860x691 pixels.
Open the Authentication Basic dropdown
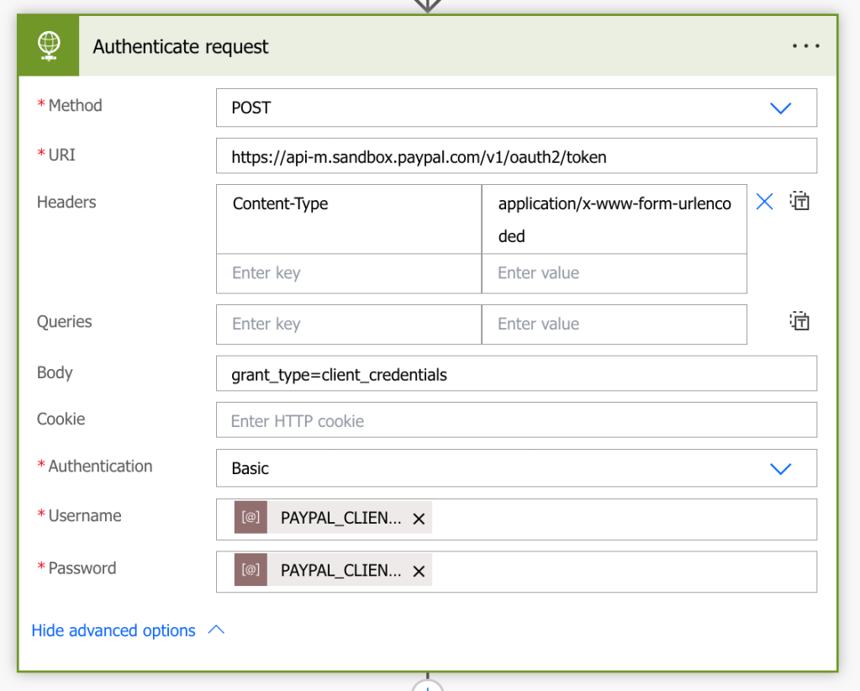pos(780,469)
